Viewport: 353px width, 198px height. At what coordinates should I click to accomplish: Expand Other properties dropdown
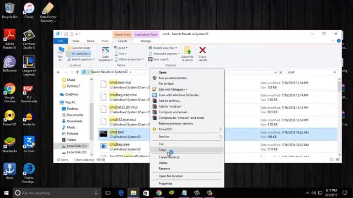click(x=129, y=59)
